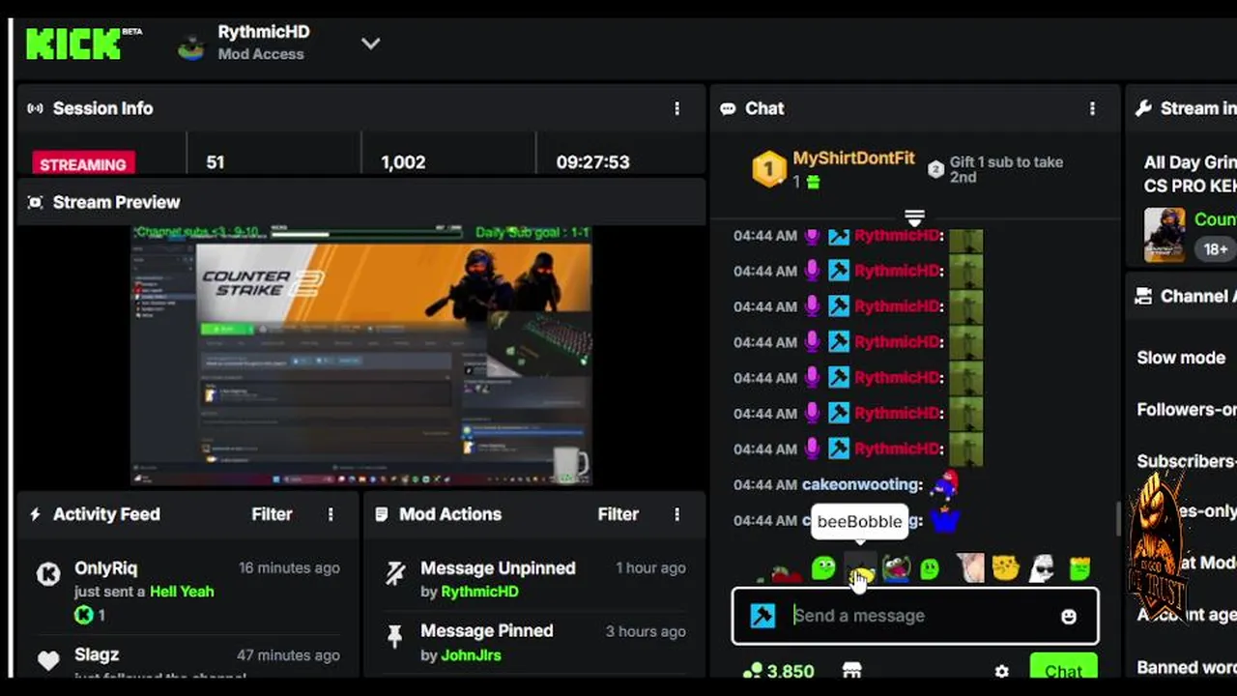The height and width of the screenshot is (696, 1237).
Task: Click the Activity Feed lightning icon
Action: [36, 514]
